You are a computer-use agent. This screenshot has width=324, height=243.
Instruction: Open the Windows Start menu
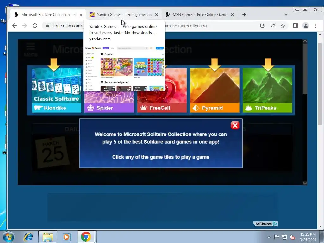pos(9,237)
